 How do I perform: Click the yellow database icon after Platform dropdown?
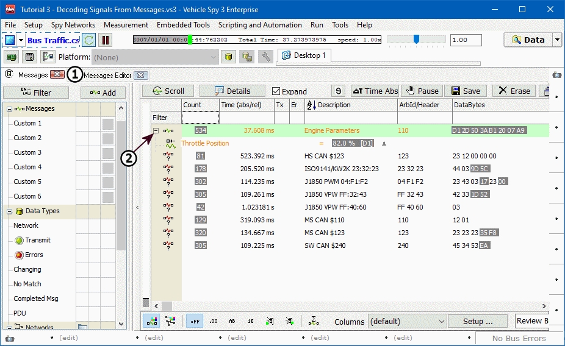coord(228,57)
